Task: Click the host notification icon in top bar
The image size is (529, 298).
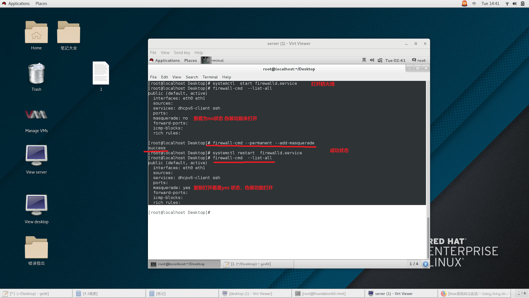Action: (x=464, y=4)
